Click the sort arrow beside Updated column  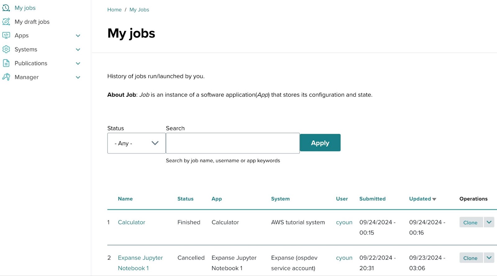coord(434,199)
